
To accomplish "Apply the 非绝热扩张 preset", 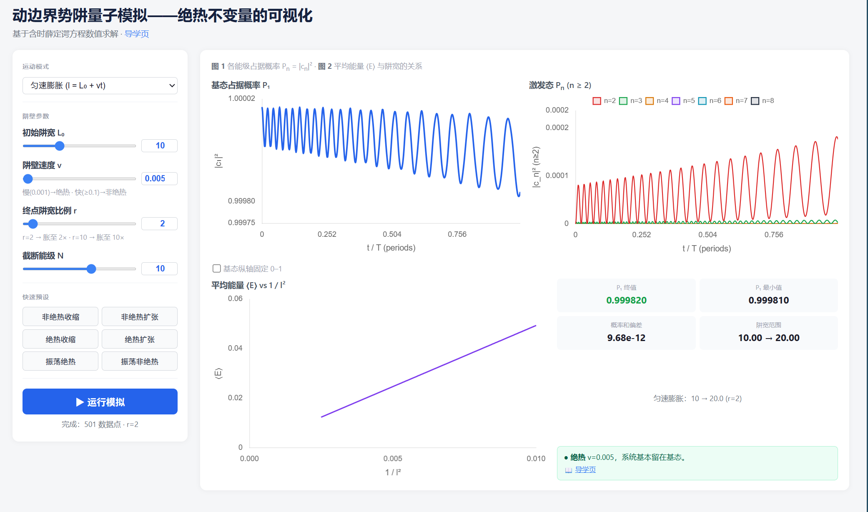I will [x=140, y=317].
